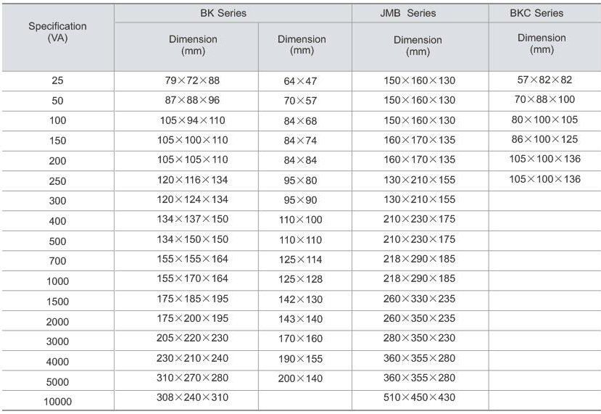The image size is (601, 414).
Task: Select the JMB Series header cell
Action: (x=419, y=13)
